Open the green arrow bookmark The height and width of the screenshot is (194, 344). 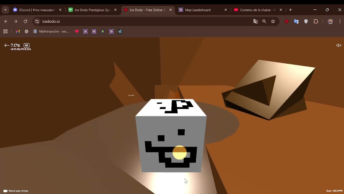[x=103, y=32]
